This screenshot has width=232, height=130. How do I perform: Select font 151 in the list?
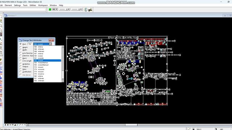(47, 58)
